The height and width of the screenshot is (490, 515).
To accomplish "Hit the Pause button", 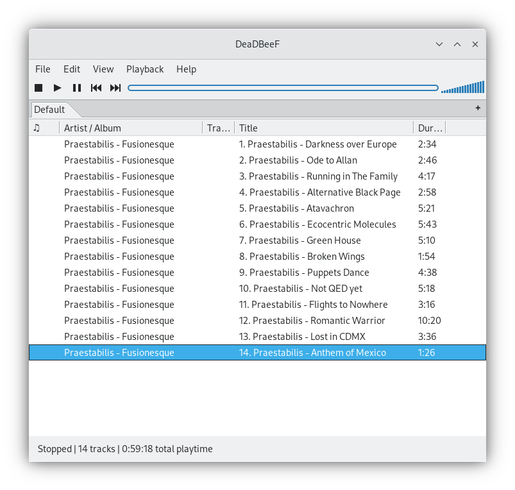I will [77, 88].
